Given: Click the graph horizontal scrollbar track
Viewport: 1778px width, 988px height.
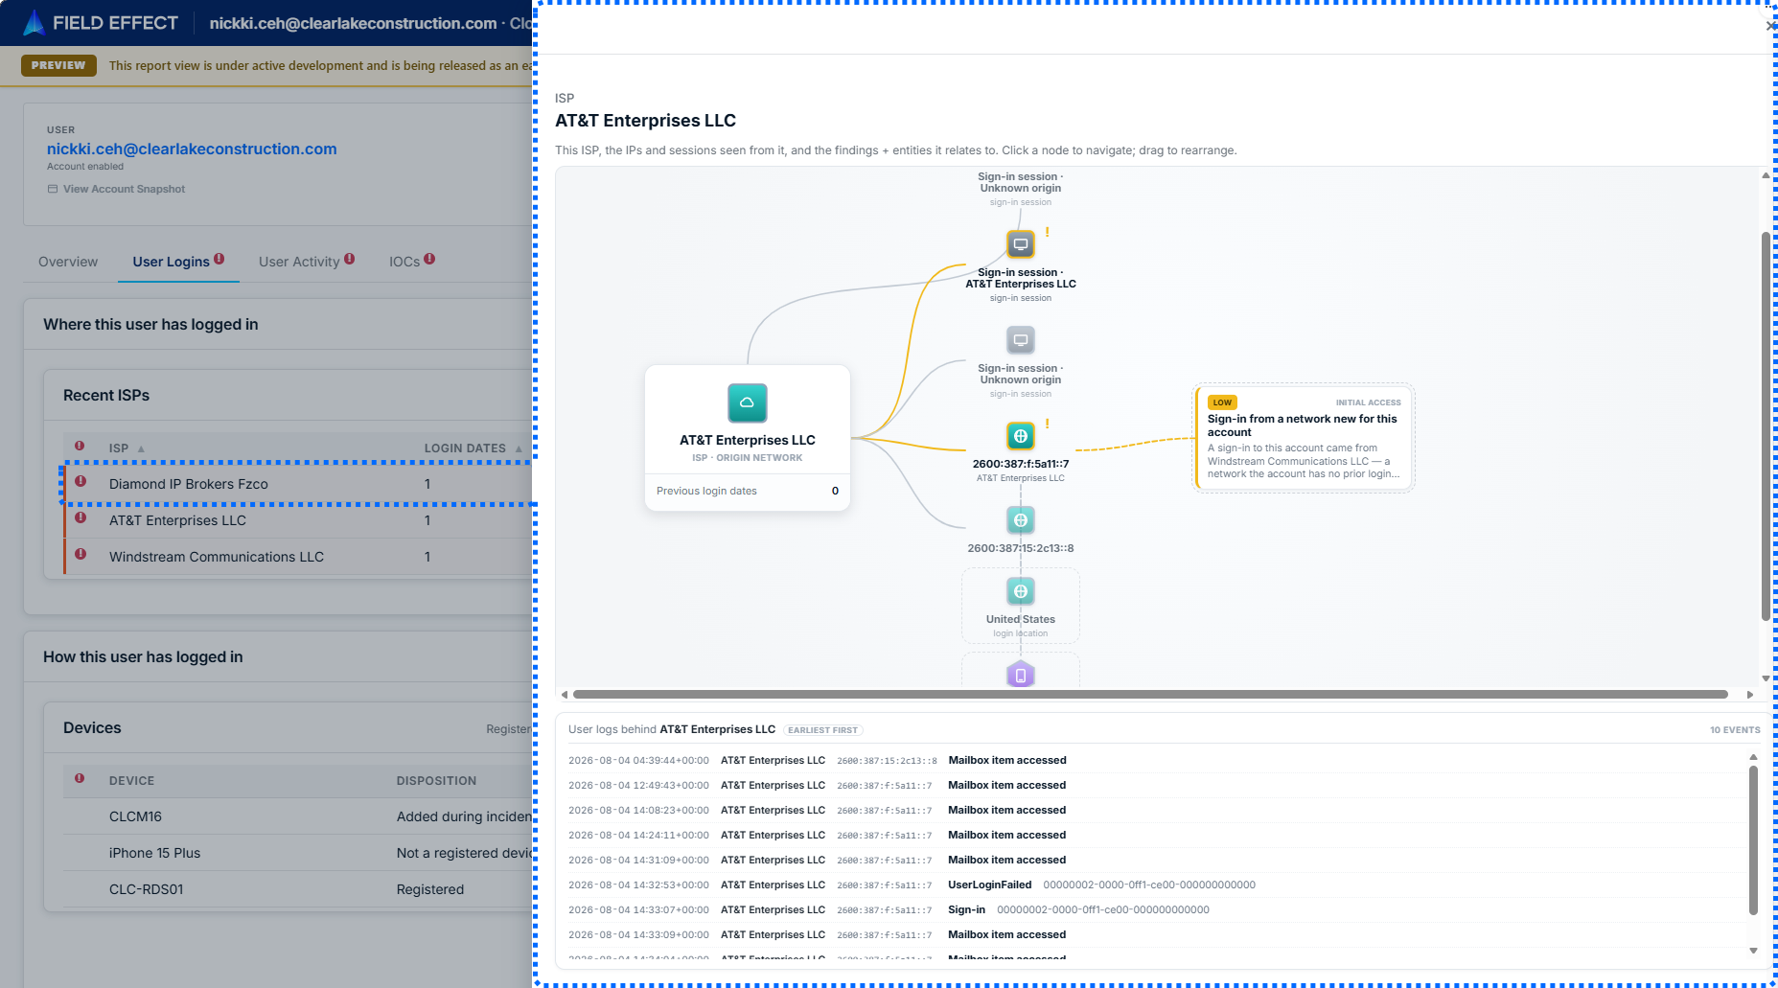Looking at the screenshot, I should click(x=1150, y=694).
